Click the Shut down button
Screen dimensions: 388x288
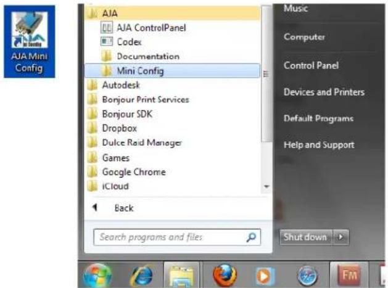point(306,237)
